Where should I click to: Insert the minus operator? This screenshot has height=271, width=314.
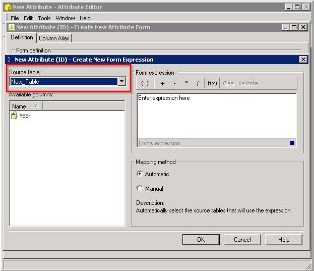(x=174, y=83)
